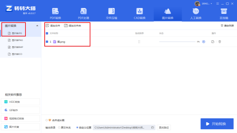
Task: Open output folder icon for 图.png
Action: coord(213,42)
